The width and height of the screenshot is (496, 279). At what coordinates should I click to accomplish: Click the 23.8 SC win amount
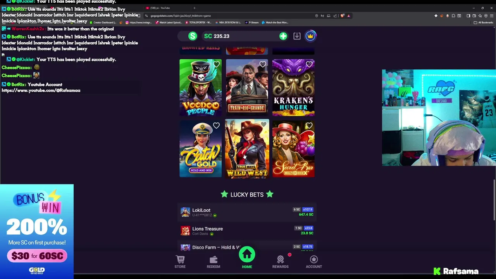(x=307, y=233)
